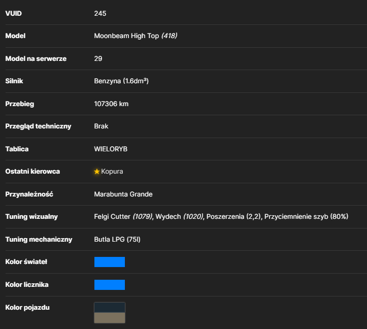Image resolution: width=367 pixels, height=329 pixels.
Task: Click the VUID label
Action: 14,13
